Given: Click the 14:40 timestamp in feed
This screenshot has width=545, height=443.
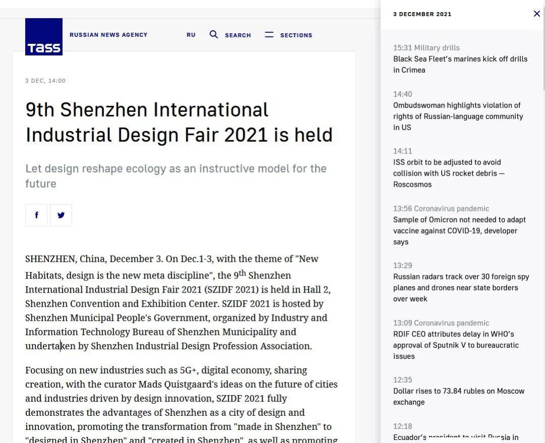Looking at the screenshot, I should click(x=403, y=94).
